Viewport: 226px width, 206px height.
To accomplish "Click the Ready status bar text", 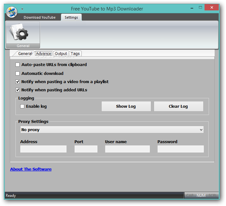I will pyautogui.click(x=11, y=196).
